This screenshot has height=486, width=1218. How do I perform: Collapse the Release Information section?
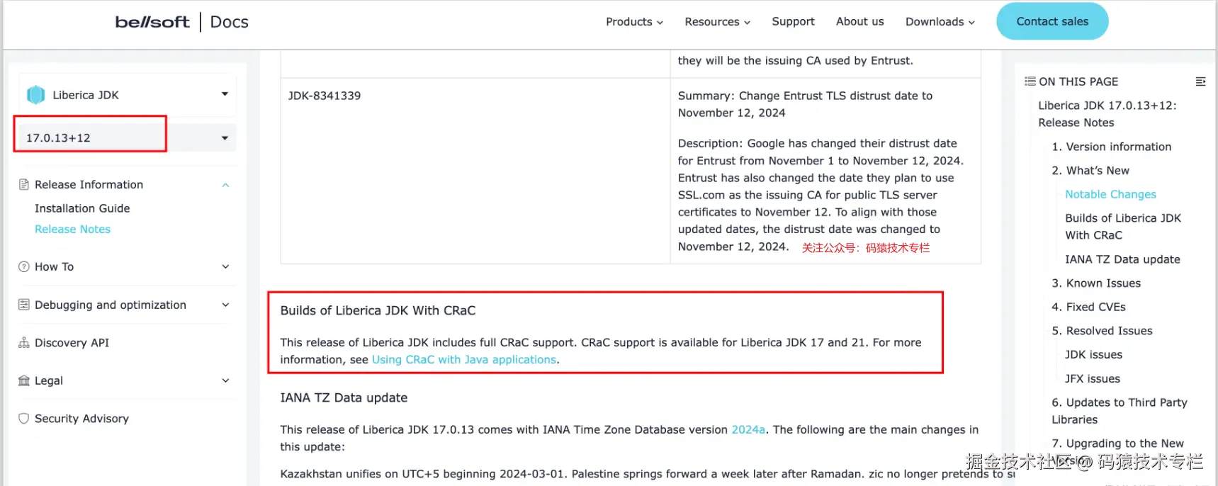coord(225,185)
